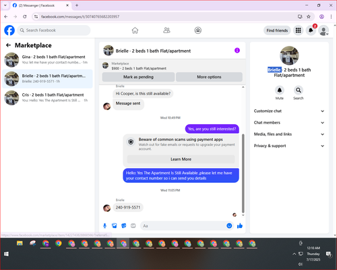The width and height of the screenshot is (337, 270).
Task: Open Cris's apartment conversation
Action: 47,98
